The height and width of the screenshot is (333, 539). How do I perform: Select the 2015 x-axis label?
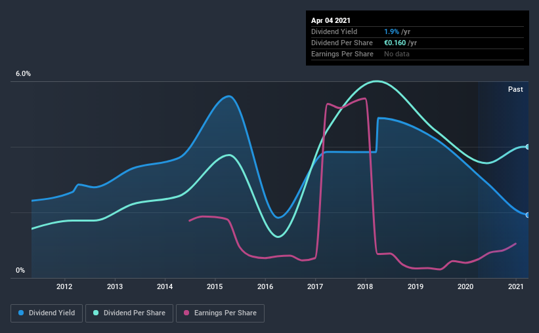(x=215, y=286)
